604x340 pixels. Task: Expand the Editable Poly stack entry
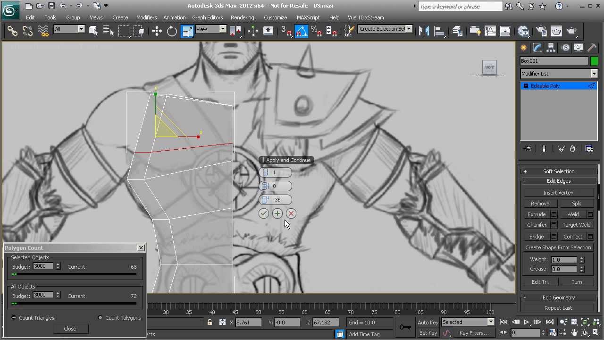(x=526, y=86)
